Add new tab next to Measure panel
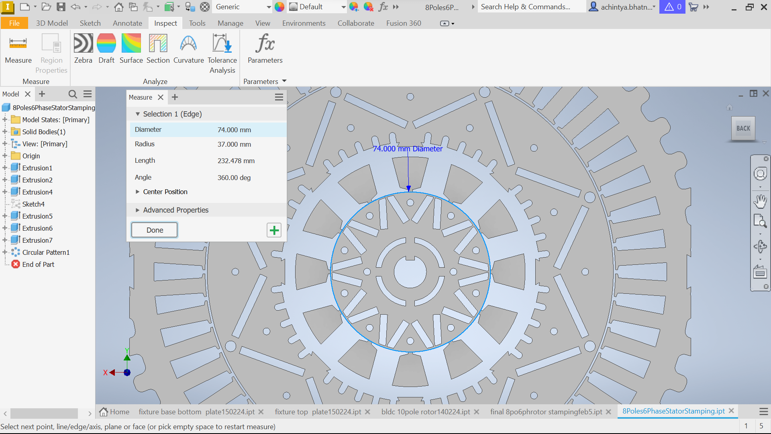Image resolution: width=771 pixels, height=434 pixels. click(x=175, y=97)
